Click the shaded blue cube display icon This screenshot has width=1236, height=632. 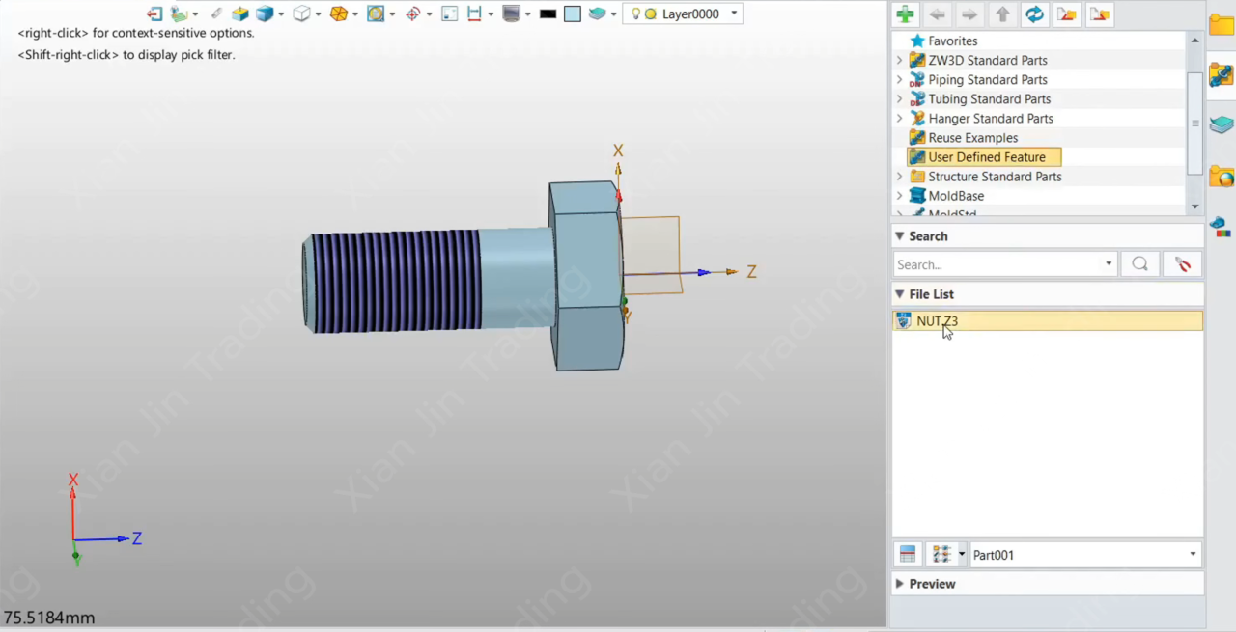coord(264,14)
